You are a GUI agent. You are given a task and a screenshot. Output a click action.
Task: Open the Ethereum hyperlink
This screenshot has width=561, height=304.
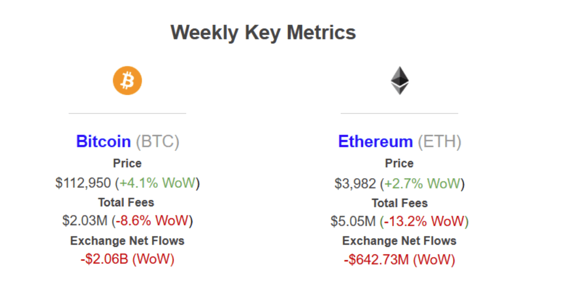click(375, 141)
